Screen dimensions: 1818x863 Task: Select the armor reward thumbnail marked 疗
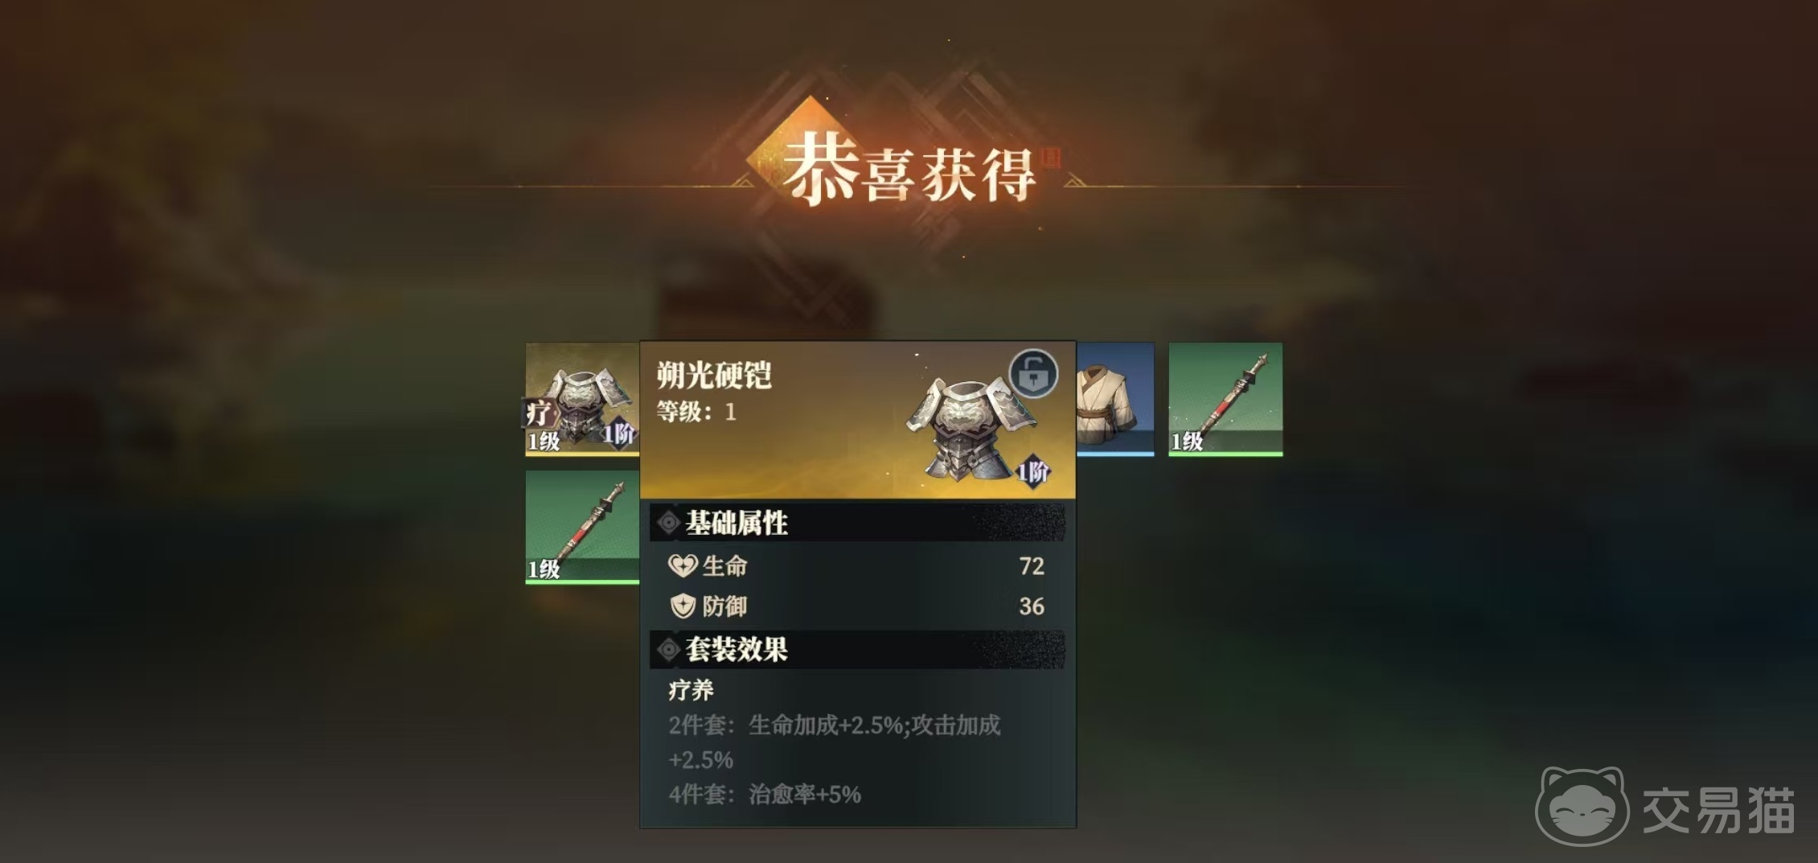click(x=582, y=399)
